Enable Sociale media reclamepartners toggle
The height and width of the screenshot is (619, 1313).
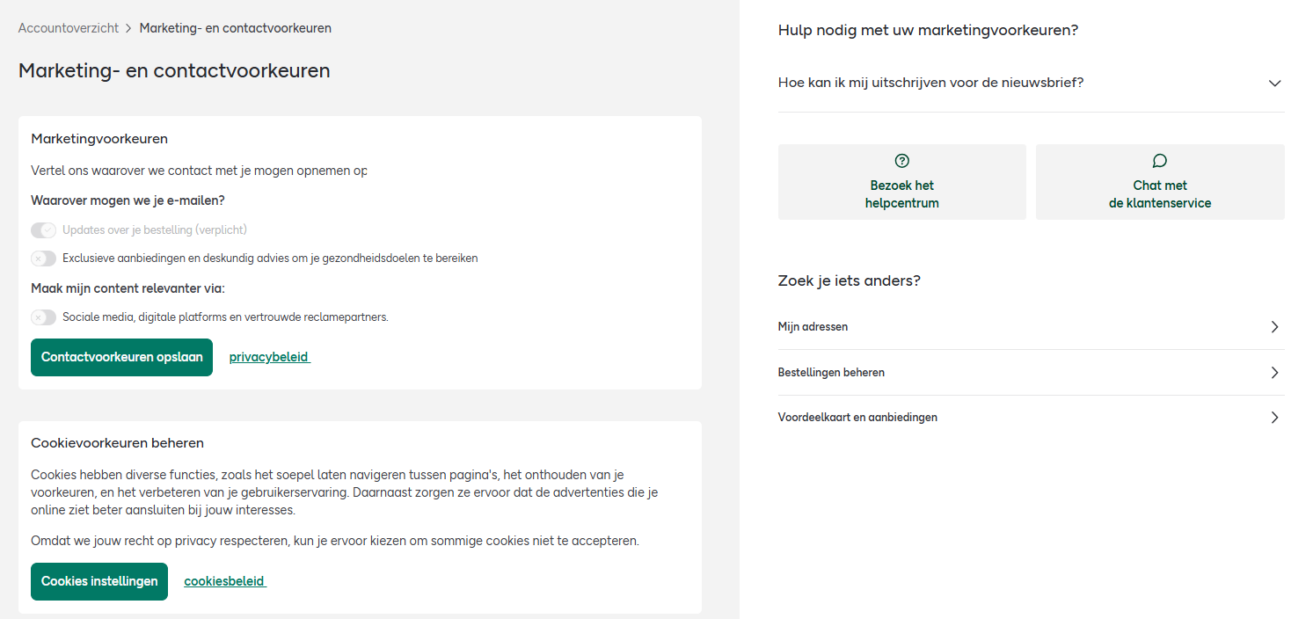(x=44, y=317)
